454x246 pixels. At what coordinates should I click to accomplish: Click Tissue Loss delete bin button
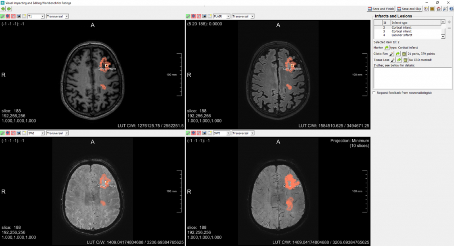406,60
